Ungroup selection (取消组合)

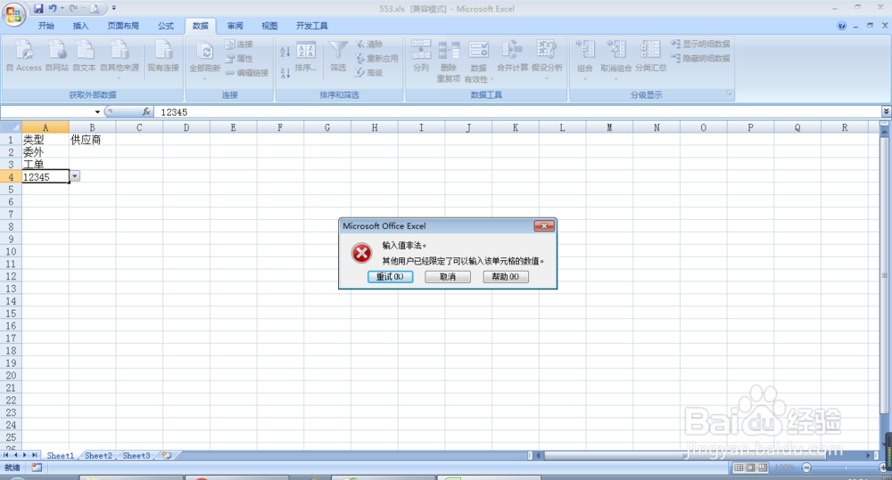click(x=616, y=59)
